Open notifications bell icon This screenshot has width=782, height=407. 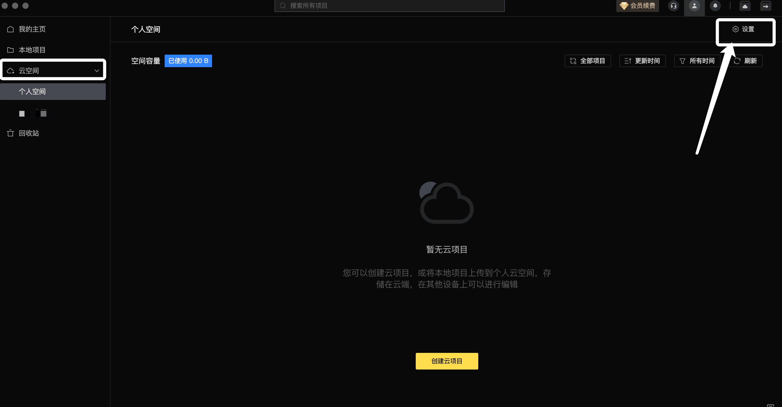tap(715, 6)
